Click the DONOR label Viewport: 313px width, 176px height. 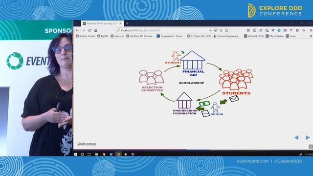(x=217, y=114)
